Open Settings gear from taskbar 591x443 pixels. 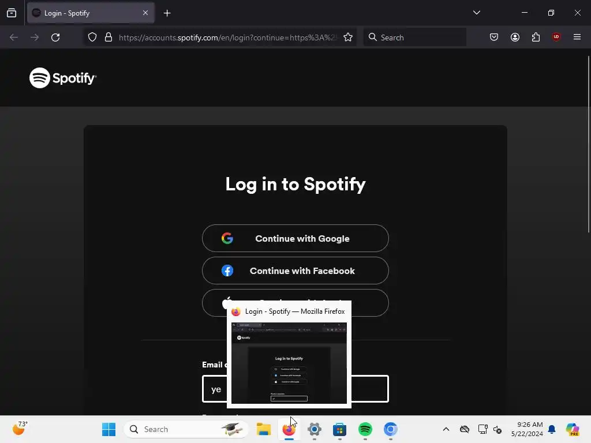(315, 429)
